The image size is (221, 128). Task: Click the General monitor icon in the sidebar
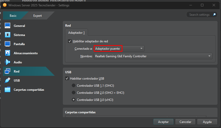(x=7, y=26)
